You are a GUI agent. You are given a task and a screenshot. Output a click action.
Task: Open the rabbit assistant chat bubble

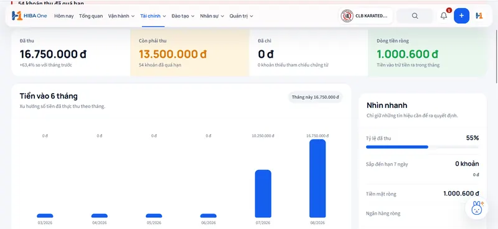[476, 208]
